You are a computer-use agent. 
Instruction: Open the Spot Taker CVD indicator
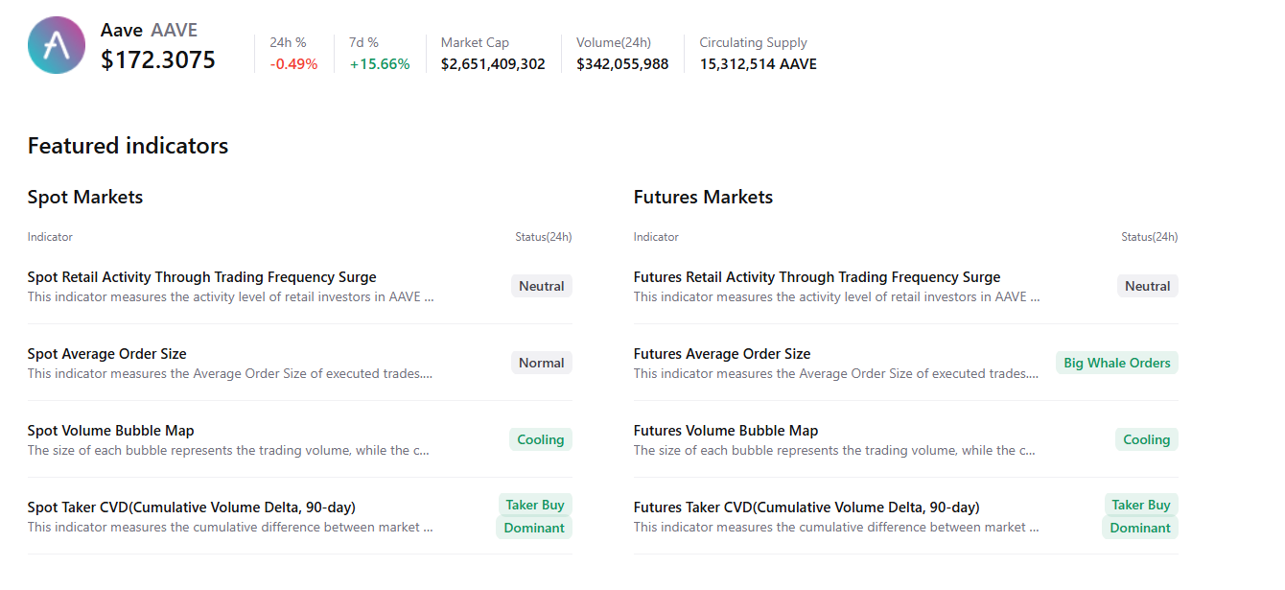pos(191,507)
